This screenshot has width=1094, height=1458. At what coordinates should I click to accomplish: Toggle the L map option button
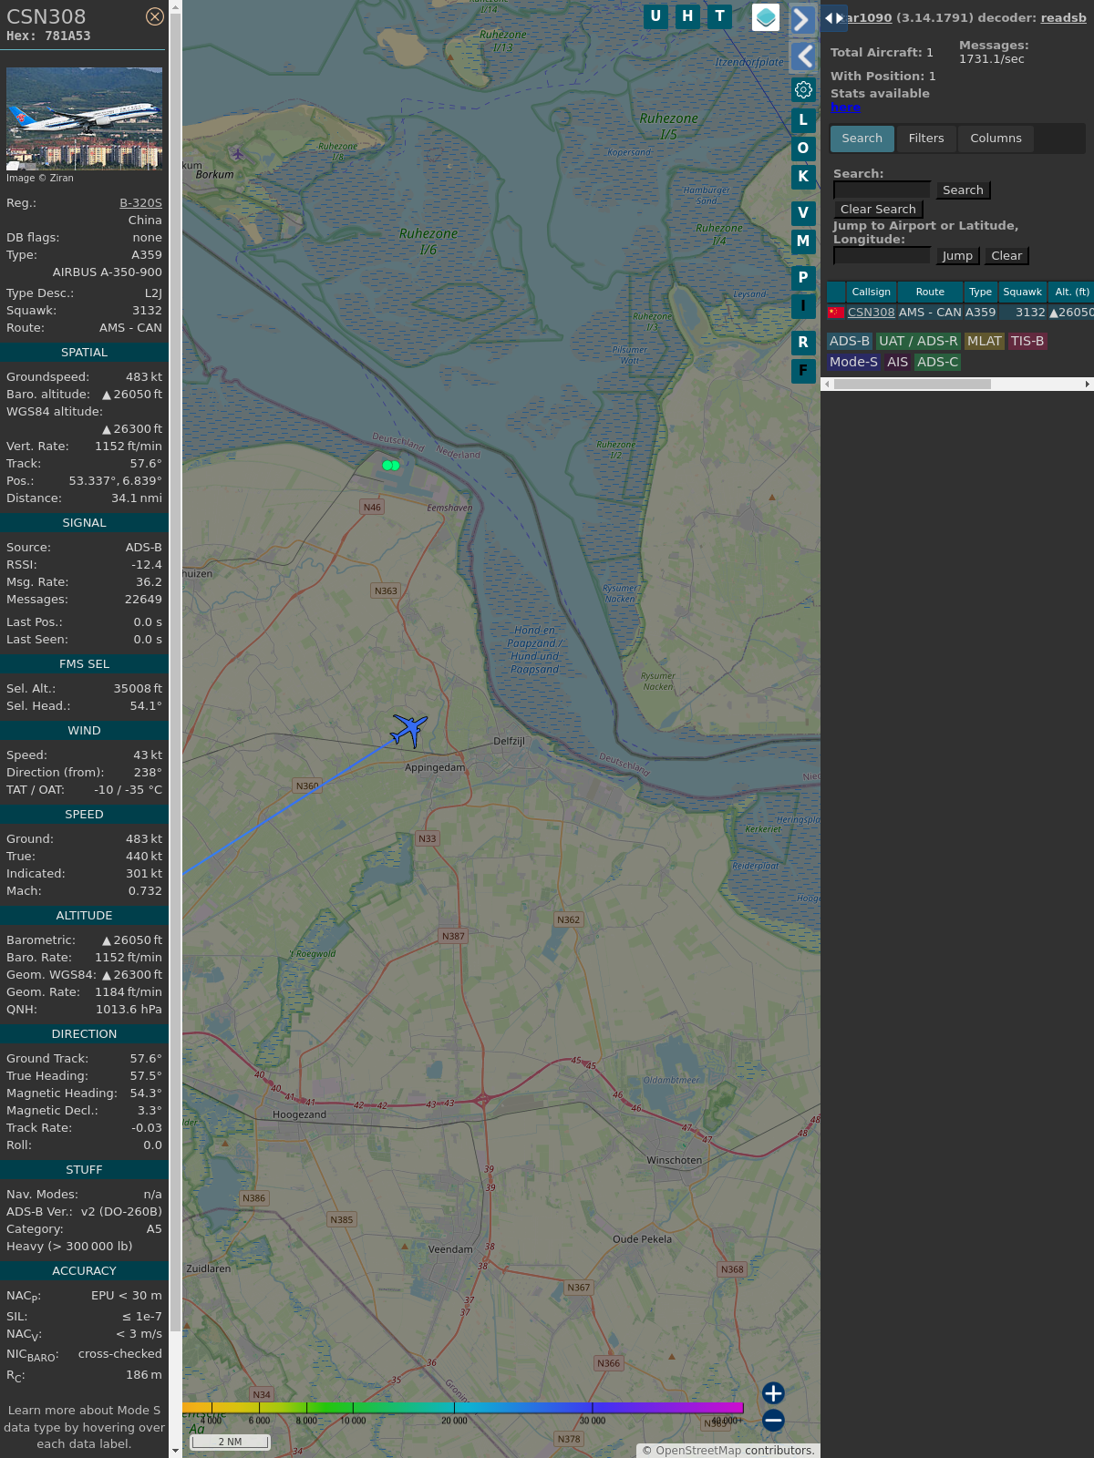point(803,120)
